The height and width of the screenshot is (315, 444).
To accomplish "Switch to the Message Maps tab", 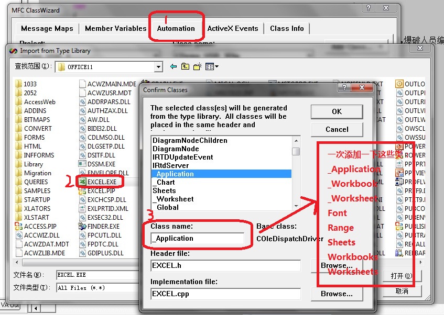I will (x=47, y=29).
